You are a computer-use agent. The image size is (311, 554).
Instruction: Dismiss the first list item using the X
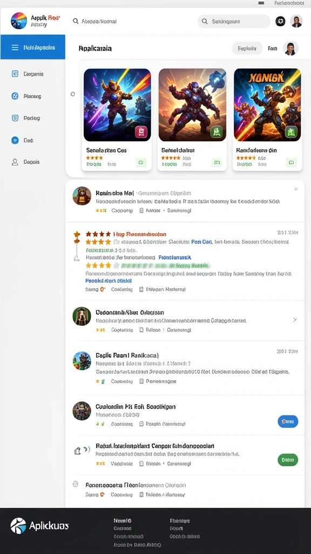[x=296, y=189]
